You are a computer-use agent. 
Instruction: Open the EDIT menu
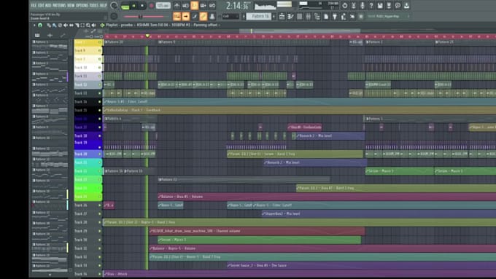41,5
